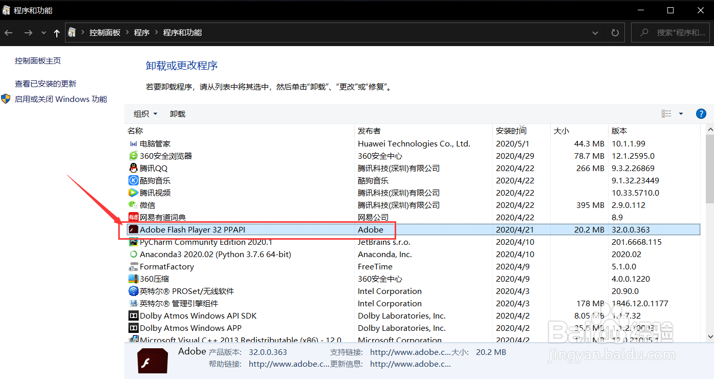The width and height of the screenshot is (714, 379).
Task: Click the 腾讯QQ penguin icon
Action: coord(133,169)
